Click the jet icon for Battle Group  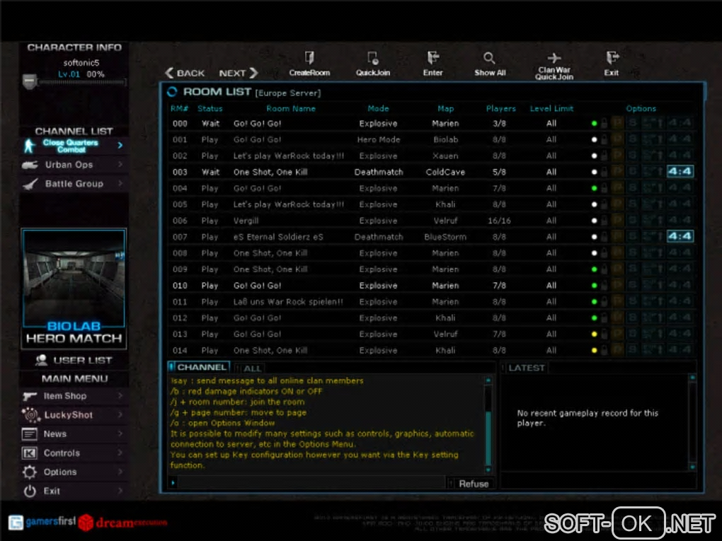pos(30,184)
